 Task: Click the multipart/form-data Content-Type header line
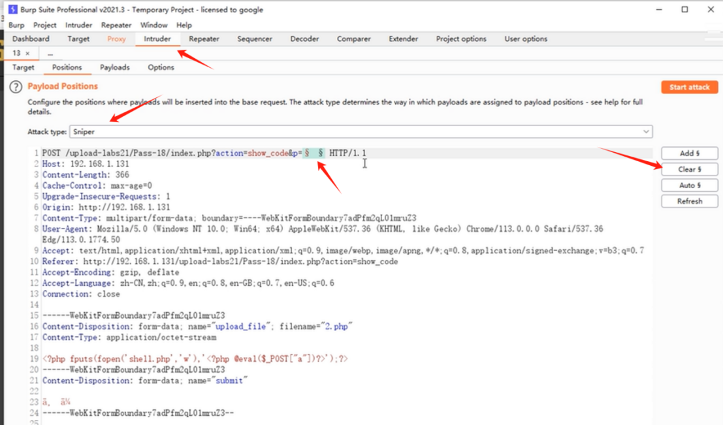coord(229,218)
